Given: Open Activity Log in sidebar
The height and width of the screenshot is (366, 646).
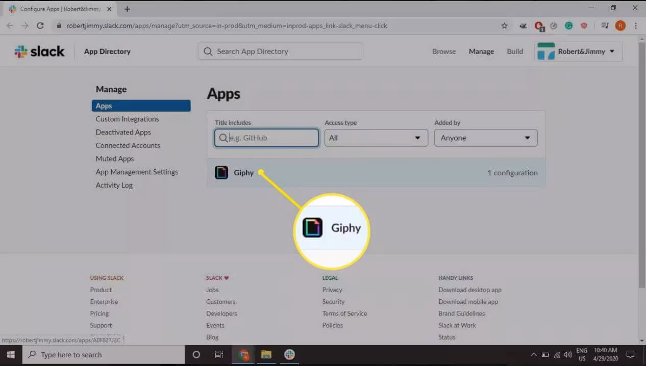Looking at the screenshot, I should [x=114, y=186].
